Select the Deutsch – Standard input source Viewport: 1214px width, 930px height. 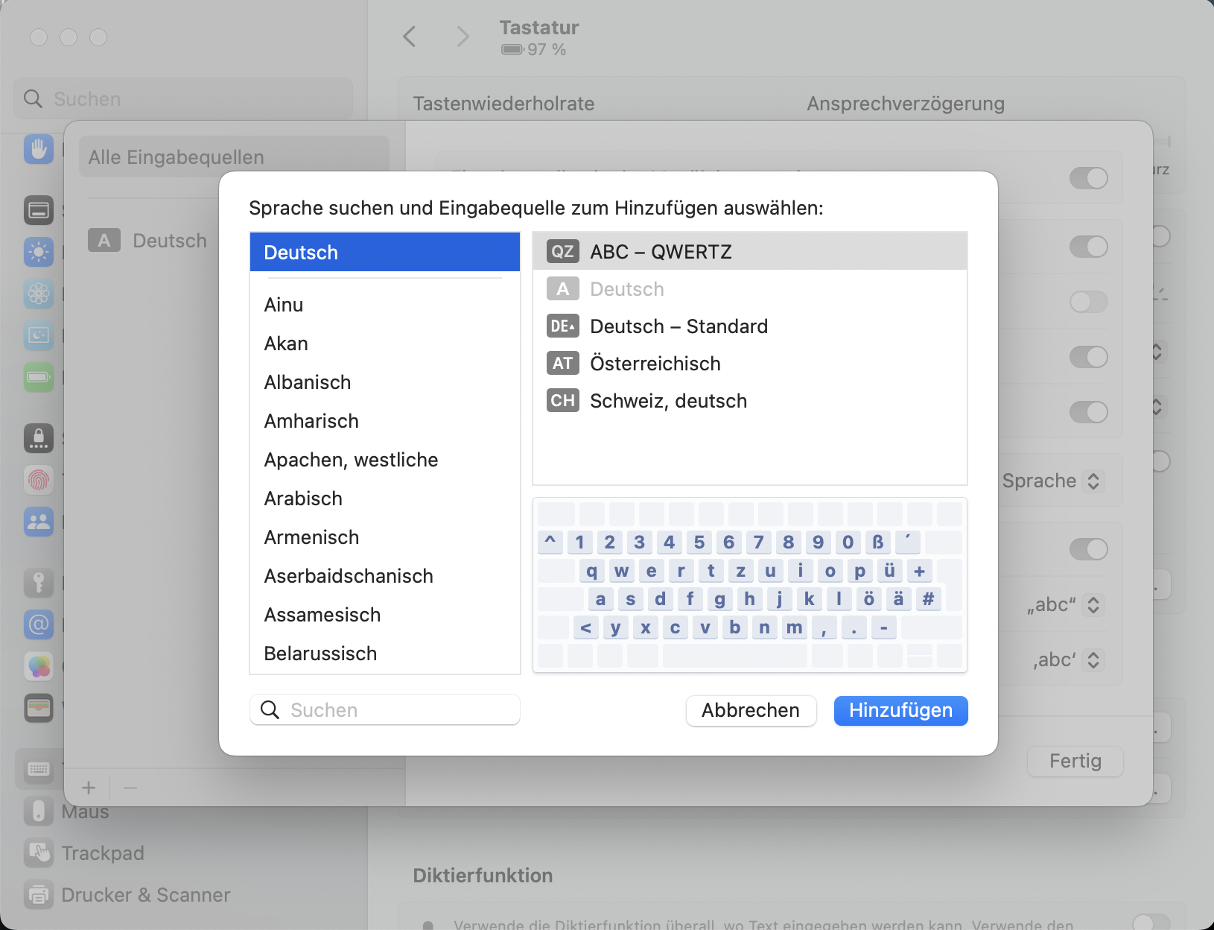pos(750,326)
